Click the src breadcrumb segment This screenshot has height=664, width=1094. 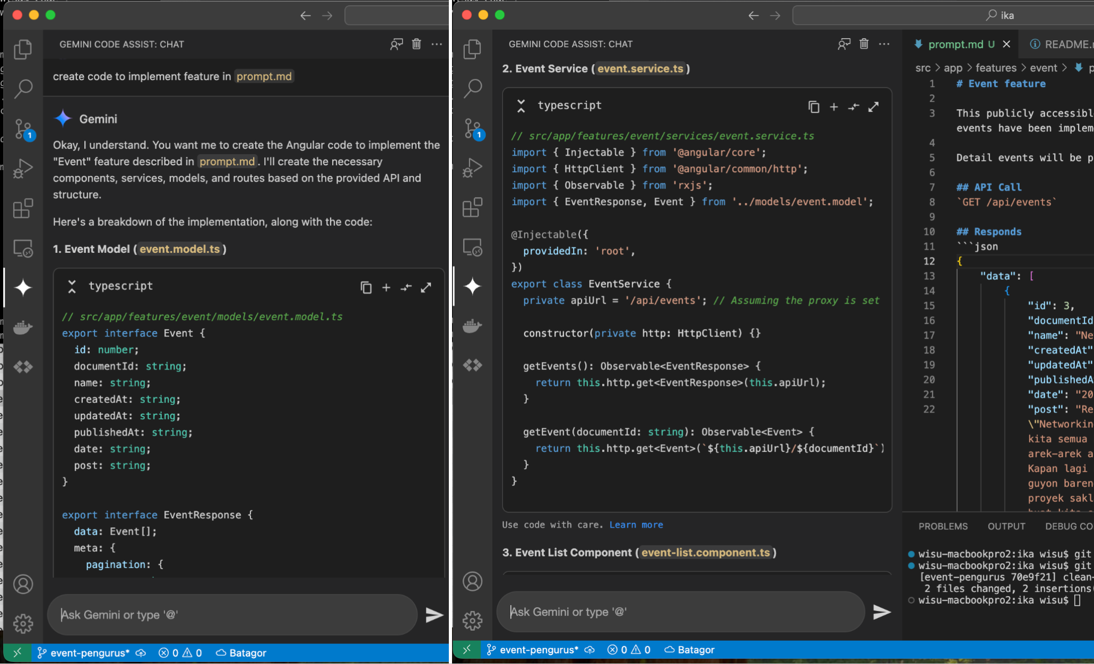coord(923,68)
